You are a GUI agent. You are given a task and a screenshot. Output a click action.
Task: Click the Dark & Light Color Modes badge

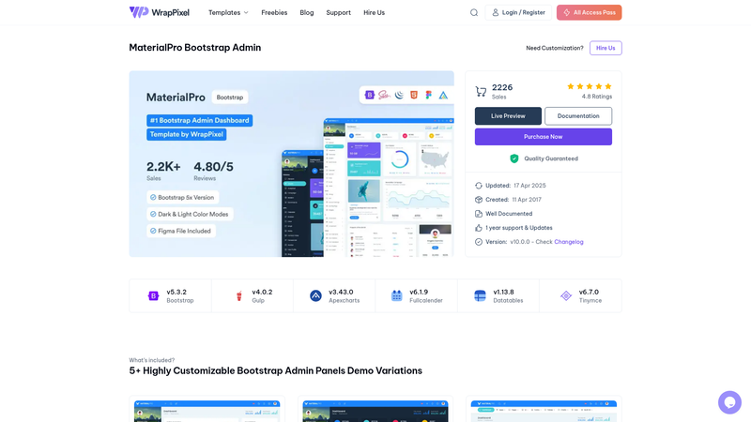pos(190,214)
